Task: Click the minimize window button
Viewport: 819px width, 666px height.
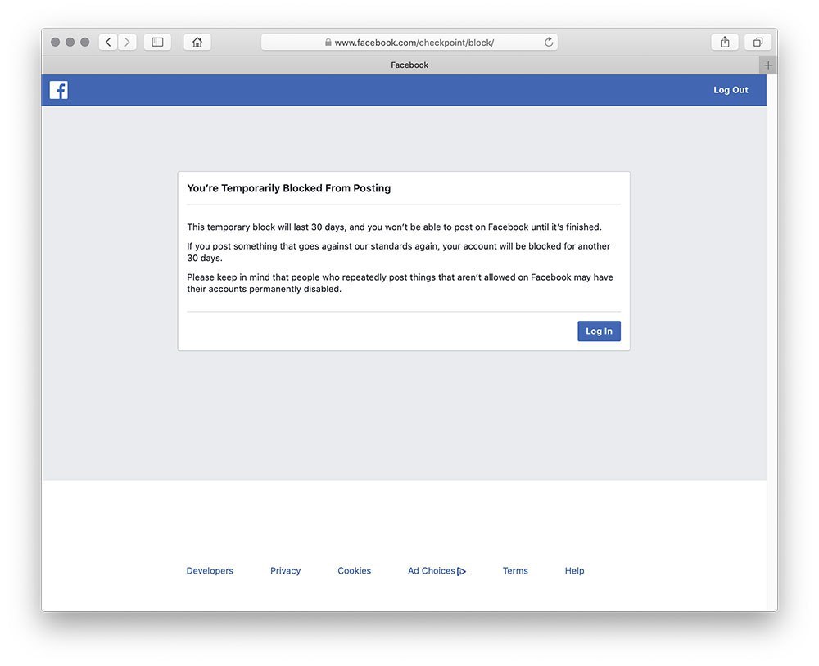Action: pos(70,43)
